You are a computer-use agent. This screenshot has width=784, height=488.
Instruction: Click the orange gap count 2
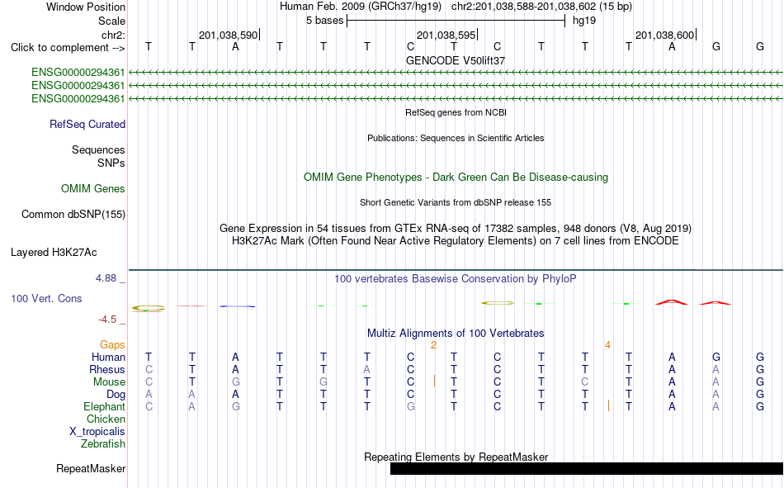coord(433,345)
